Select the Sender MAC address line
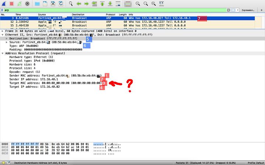 56,76
